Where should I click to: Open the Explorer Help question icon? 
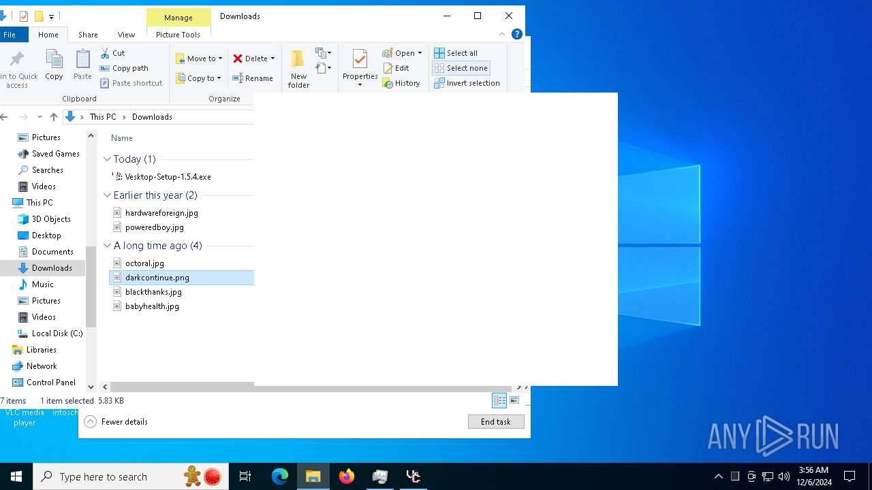click(517, 34)
